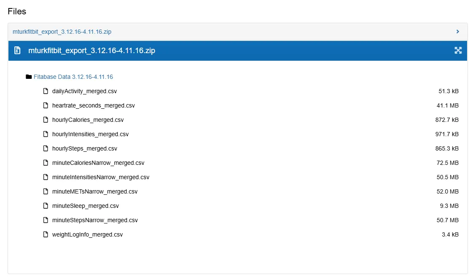Select minuteIntensitiesNarrow_merged.csv file name
Image resolution: width=473 pixels, height=277 pixels.
[x=101, y=177]
